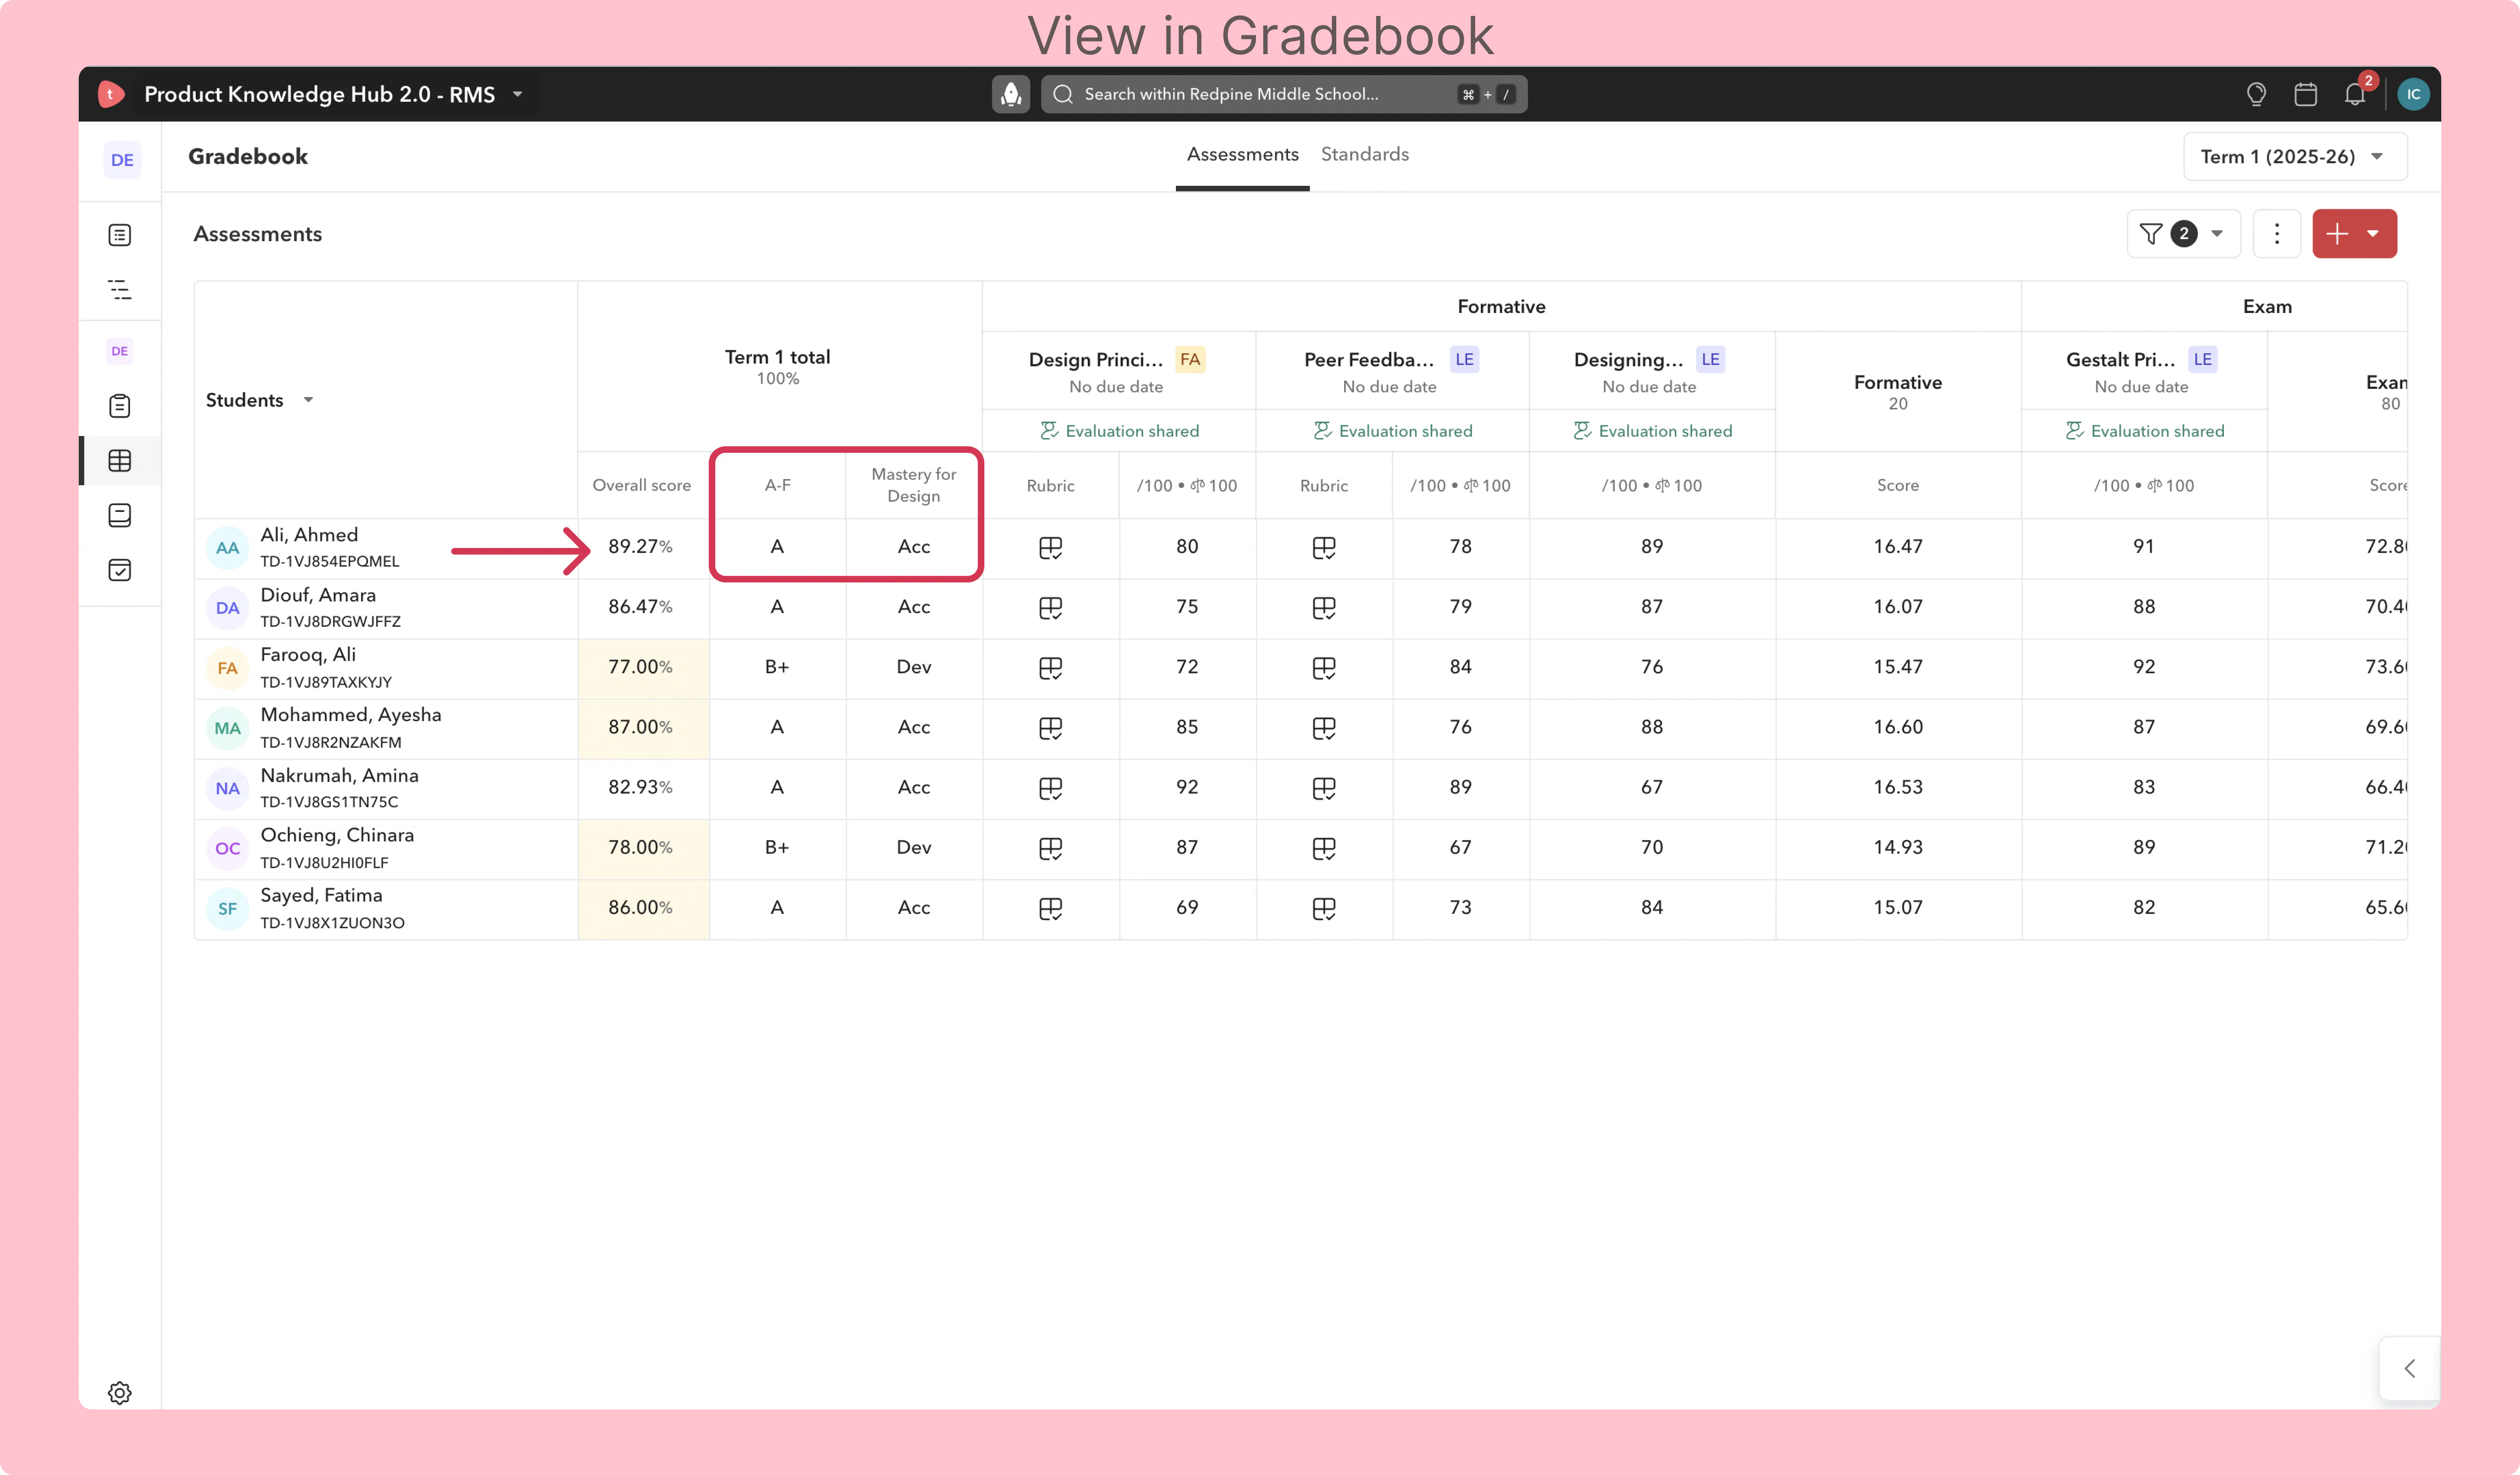The height and width of the screenshot is (1475, 2520).
Task: Click the 77.00% overall score cell
Action: tap(643, 668)
